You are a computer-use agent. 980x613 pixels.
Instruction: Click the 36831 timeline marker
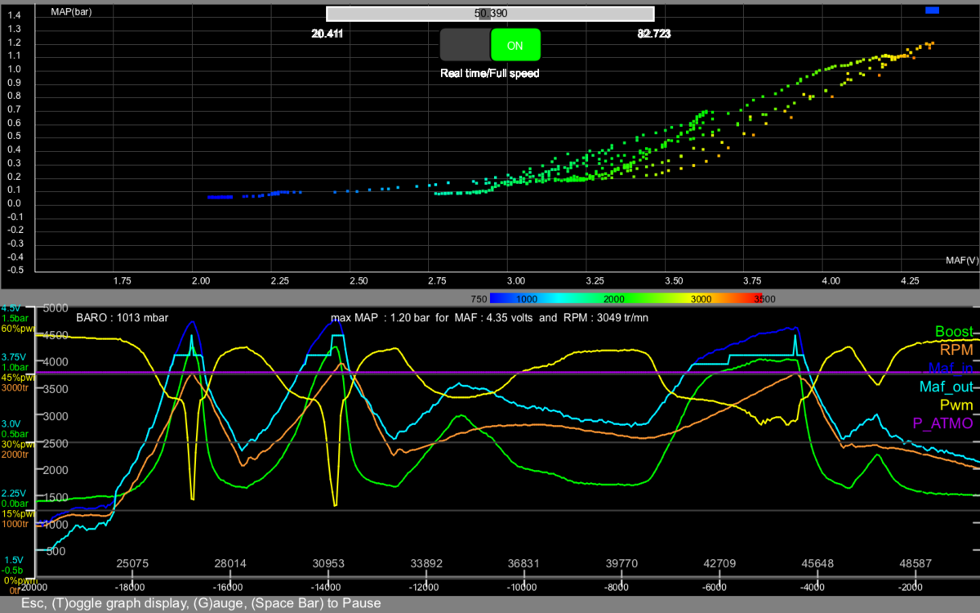[523, 564]
